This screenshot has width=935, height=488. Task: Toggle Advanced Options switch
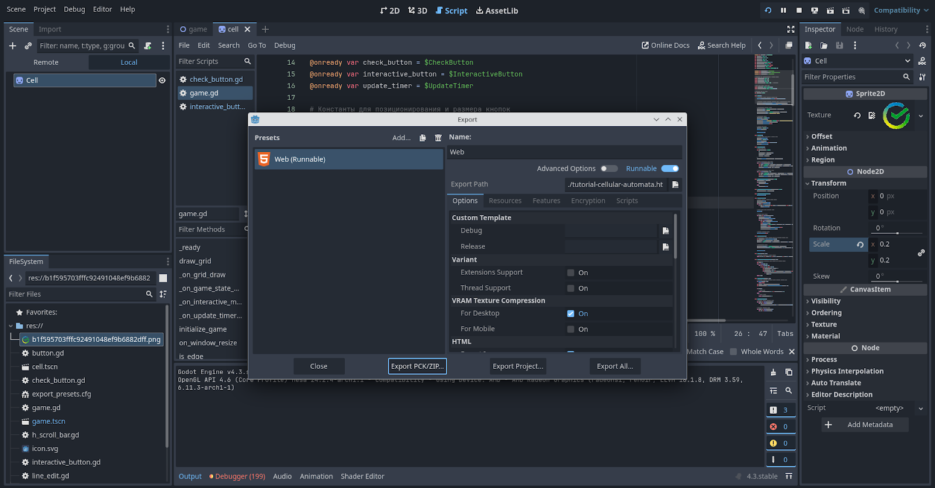pyautogui.click(x=609, y=169)
